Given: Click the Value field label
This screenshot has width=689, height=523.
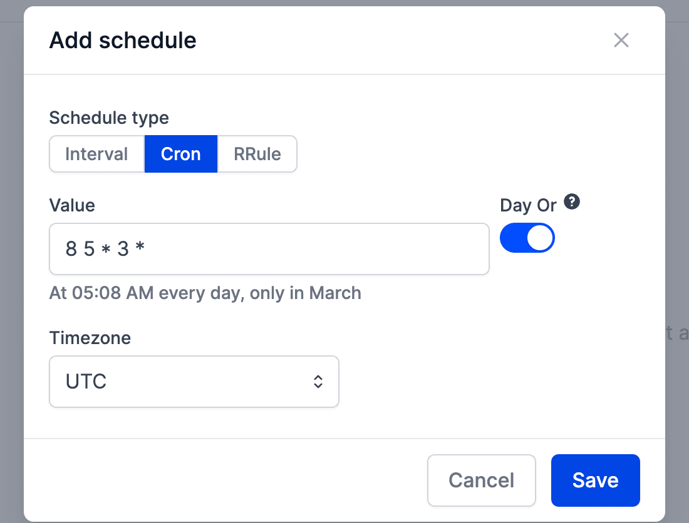Looking at the screenshot, I should pyautogui.click(x=72, y=205).
